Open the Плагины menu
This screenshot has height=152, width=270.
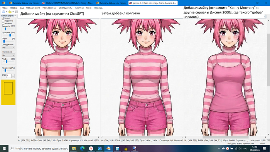tap(79, 8)
